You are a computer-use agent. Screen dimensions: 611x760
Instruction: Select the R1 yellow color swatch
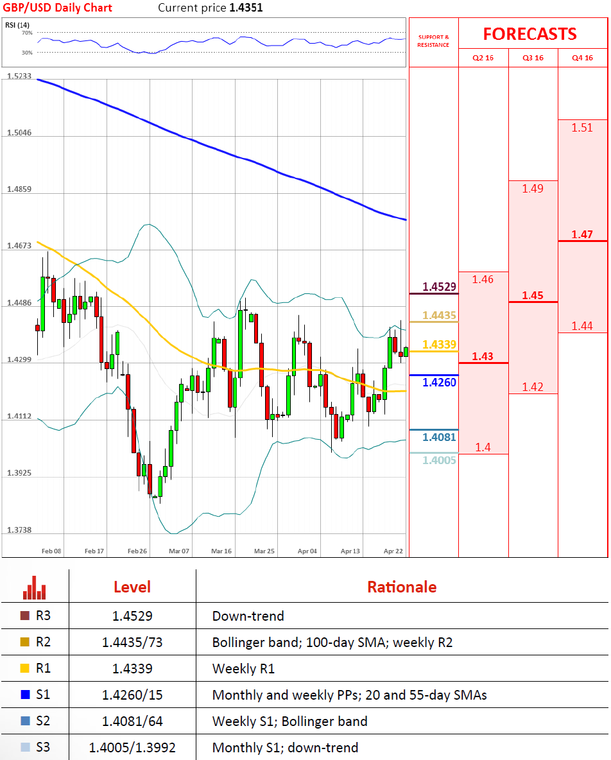[25, 668]
